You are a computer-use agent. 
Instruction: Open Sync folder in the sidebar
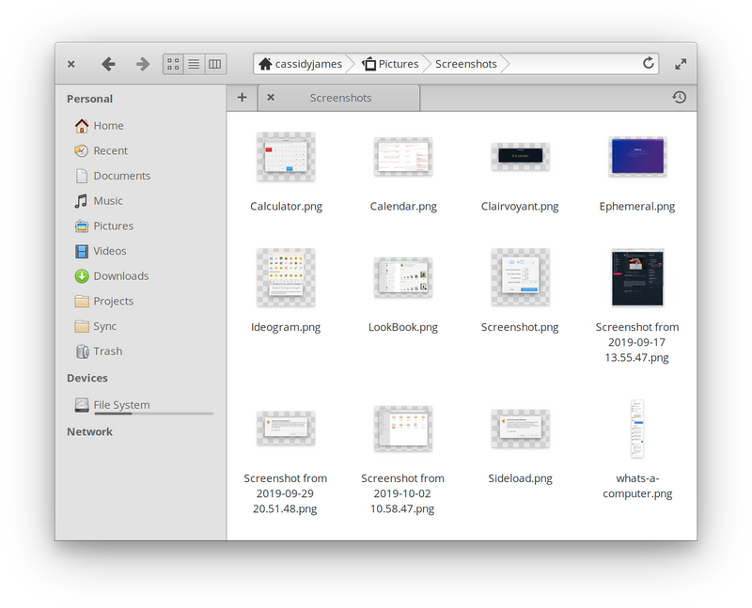pos(139,326)
